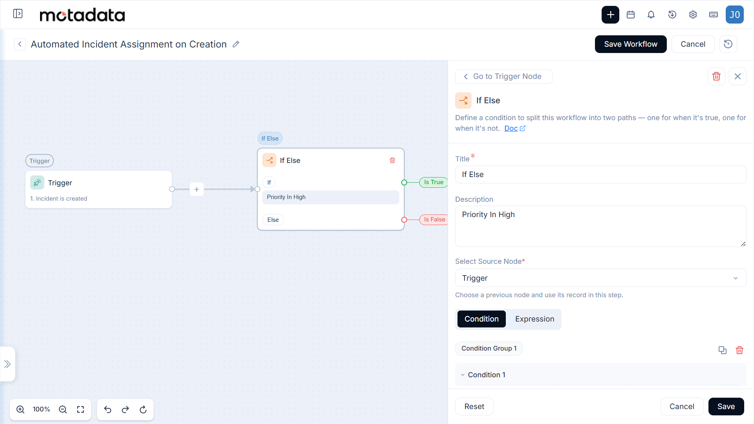Click the Save Workflow button
754x424 pixels.
coord(630,44)
